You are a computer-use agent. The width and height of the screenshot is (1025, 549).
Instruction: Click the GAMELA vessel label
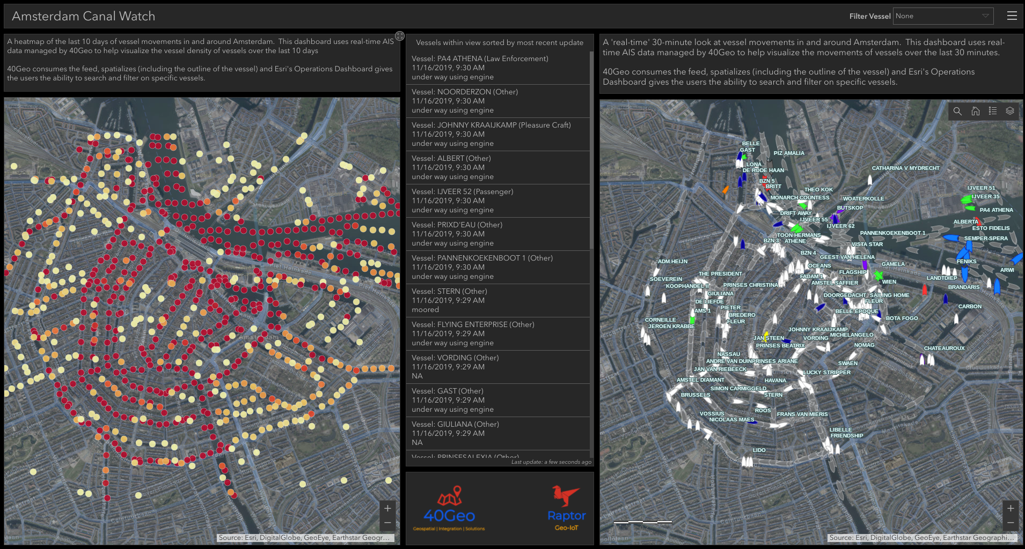tap(893, 264)
